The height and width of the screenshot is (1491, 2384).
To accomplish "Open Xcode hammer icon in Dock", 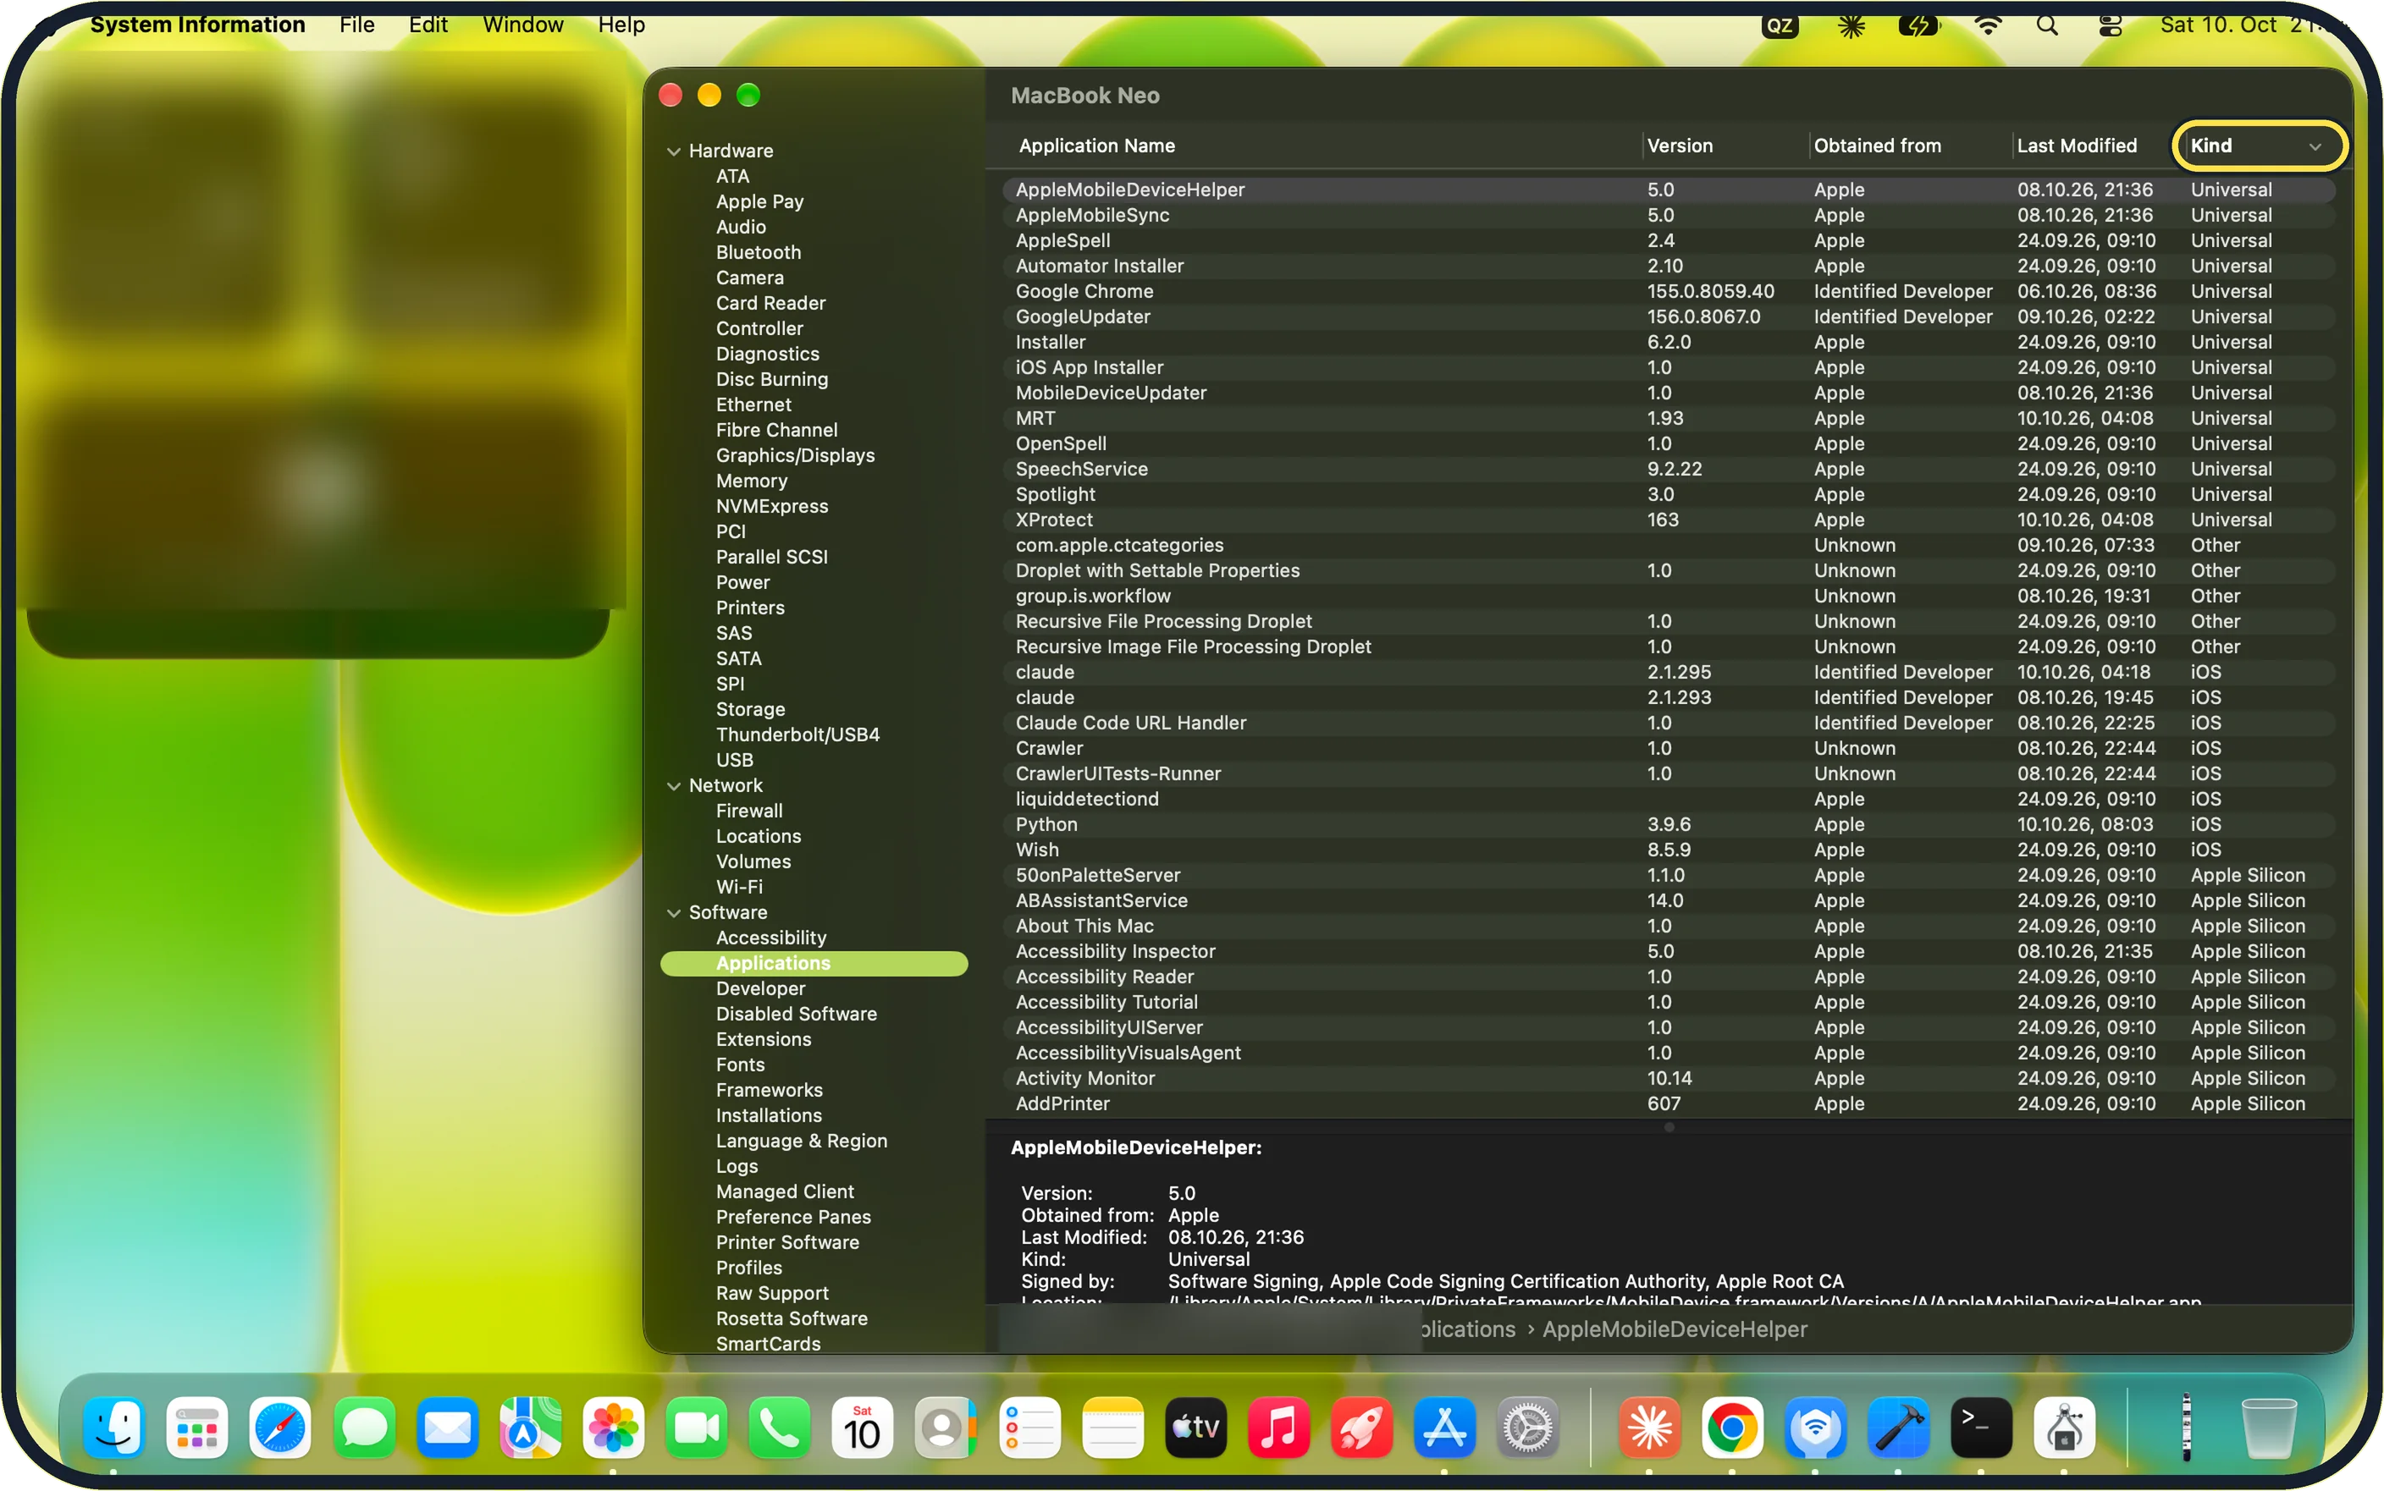I will pos(1899,1427).
